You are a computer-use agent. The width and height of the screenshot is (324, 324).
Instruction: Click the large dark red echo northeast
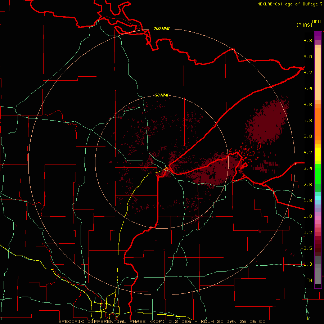pos(267,122)
